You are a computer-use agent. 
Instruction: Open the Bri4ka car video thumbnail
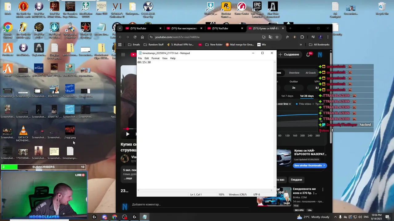click(274, 196)
